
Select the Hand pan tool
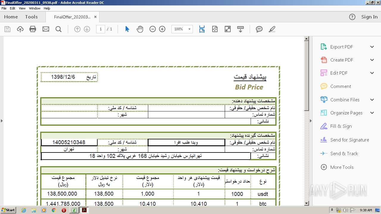(140, 29)
